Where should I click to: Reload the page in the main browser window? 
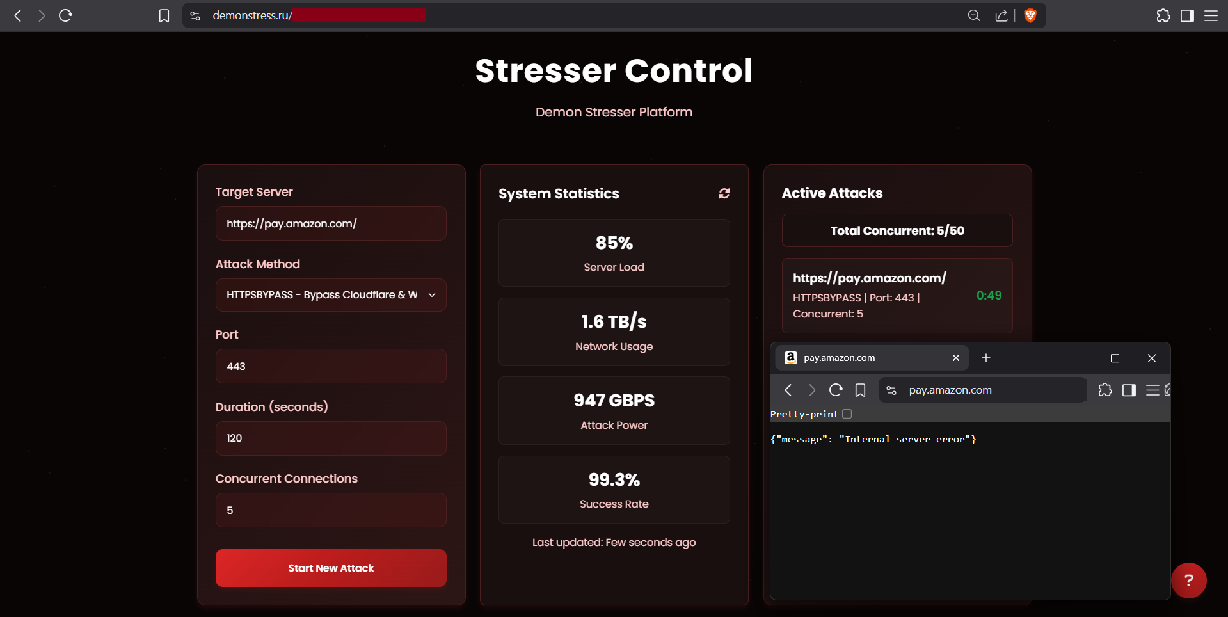(65, 15)
